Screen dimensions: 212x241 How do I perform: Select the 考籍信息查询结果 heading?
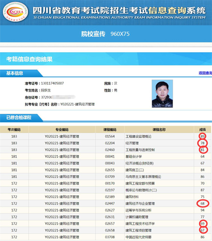pos(29,59)
